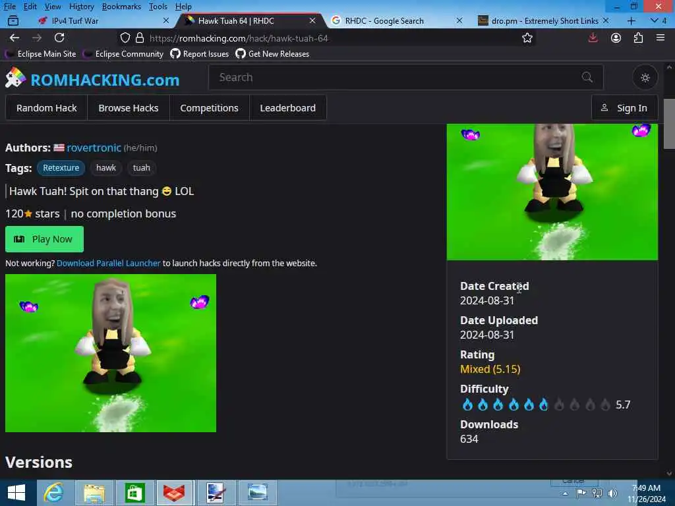
Task: Click the browser URL address bar
Action: 327,38
